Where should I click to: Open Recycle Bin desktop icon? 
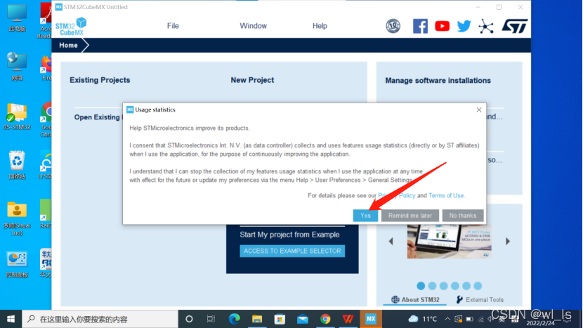(x=17, y=165)
